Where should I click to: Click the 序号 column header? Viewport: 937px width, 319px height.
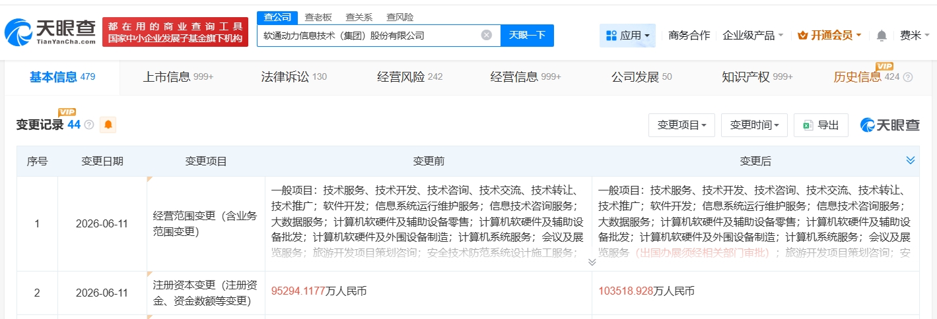coord(37,161)
